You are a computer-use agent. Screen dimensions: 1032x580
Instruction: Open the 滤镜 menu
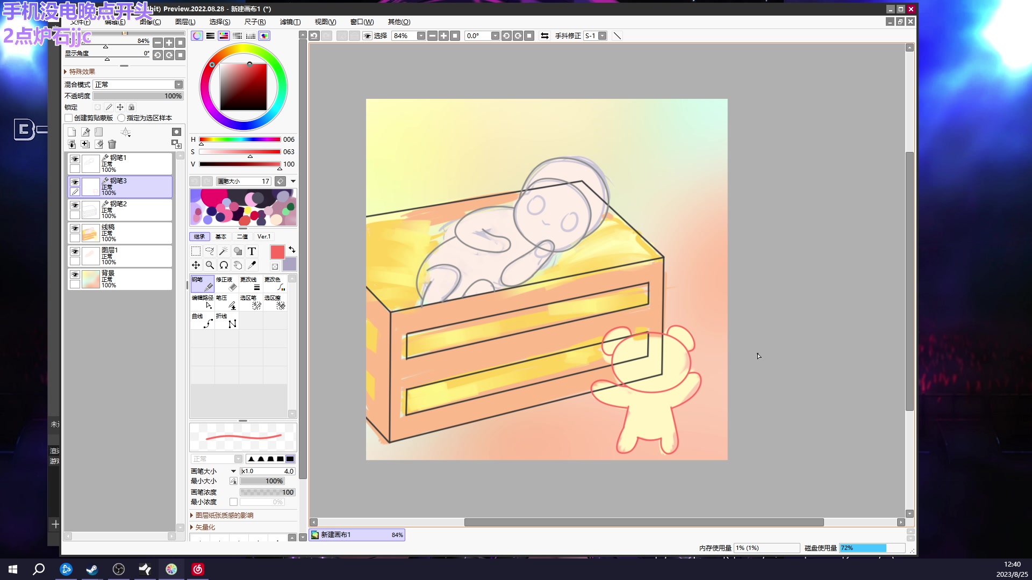point(290,21)
